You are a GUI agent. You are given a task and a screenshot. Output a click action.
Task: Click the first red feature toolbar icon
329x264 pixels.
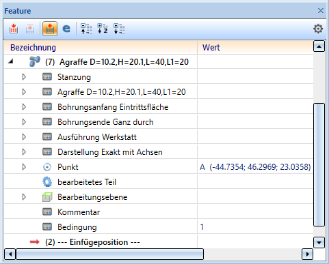point(14,29)
